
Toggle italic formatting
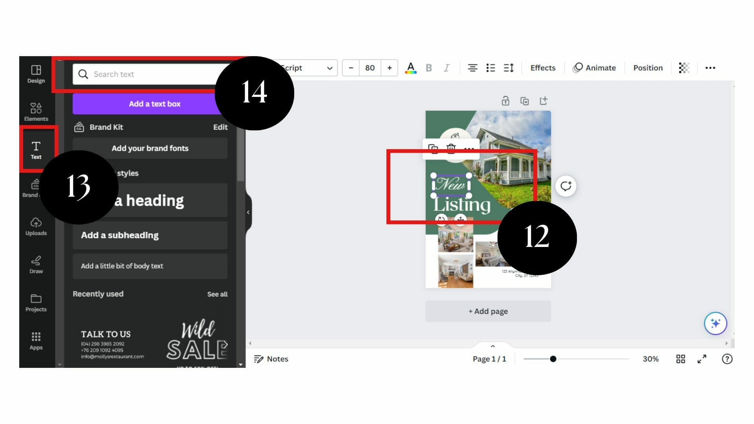(x=446, y=68)
